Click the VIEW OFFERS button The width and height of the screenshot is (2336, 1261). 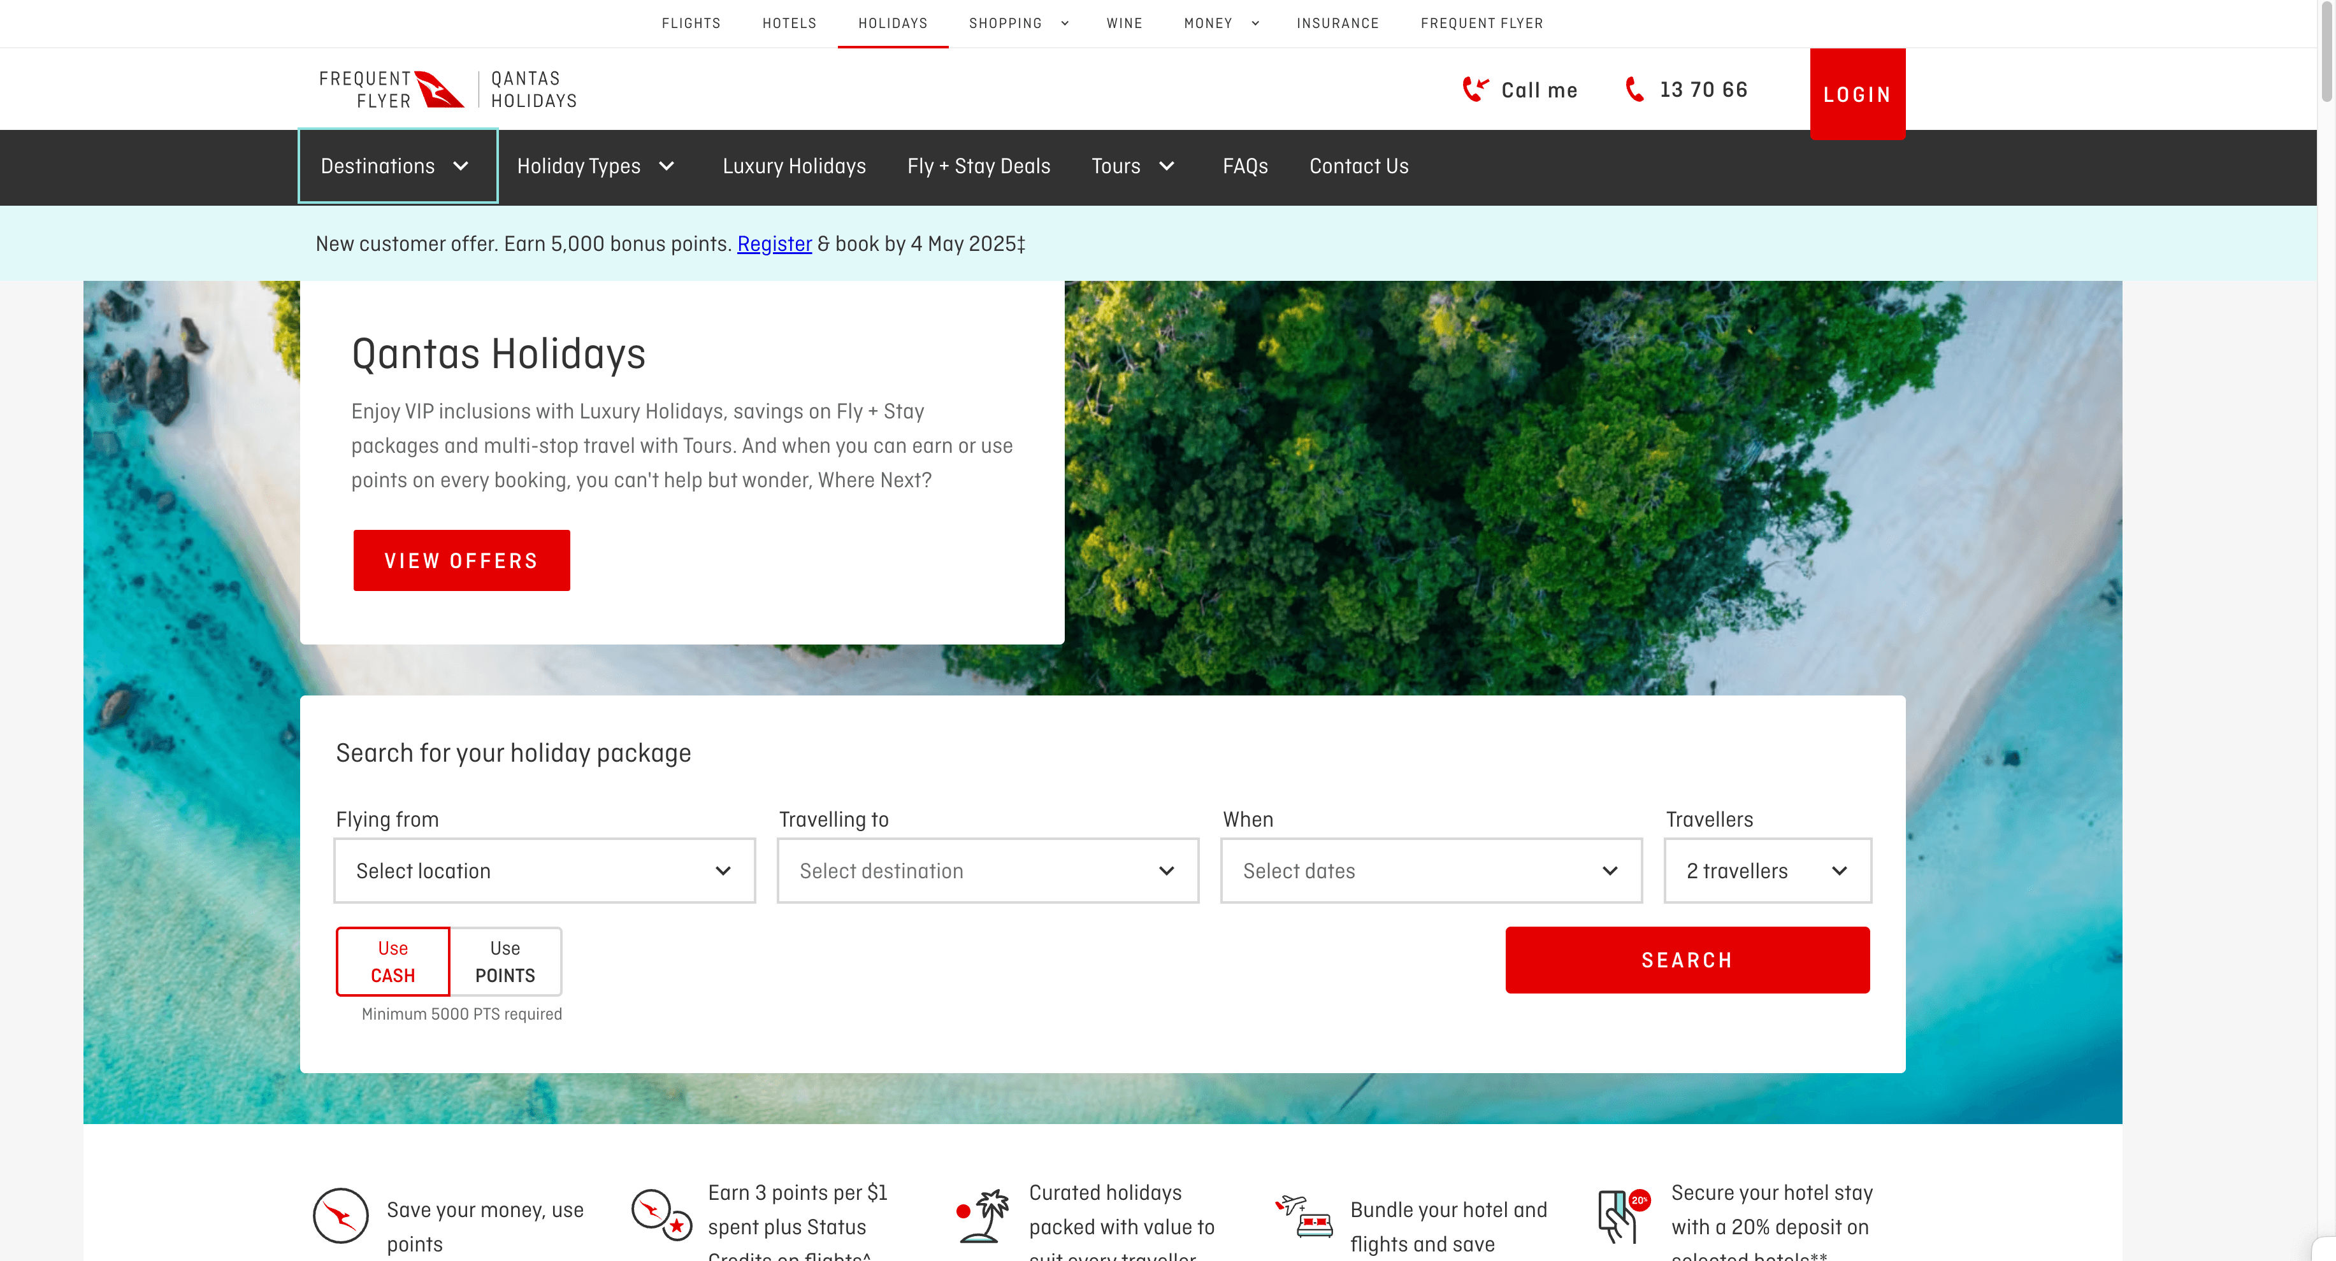461,560
